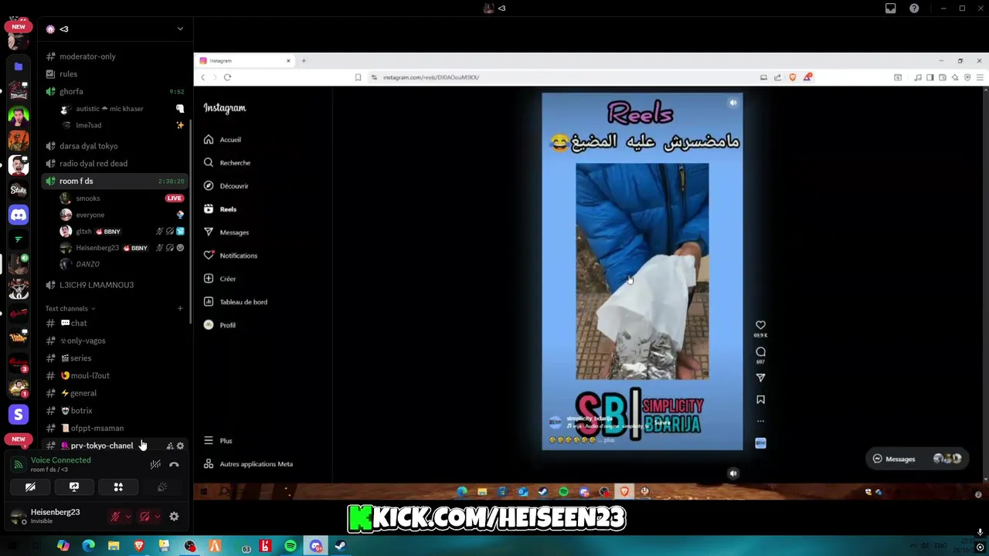Close the Instagram browser tab
This screenshot has height=556, width=989.
tap(288, 61)
